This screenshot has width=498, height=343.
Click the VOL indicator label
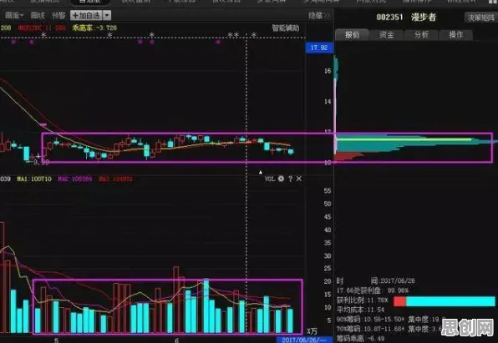[x=270, y=179]
